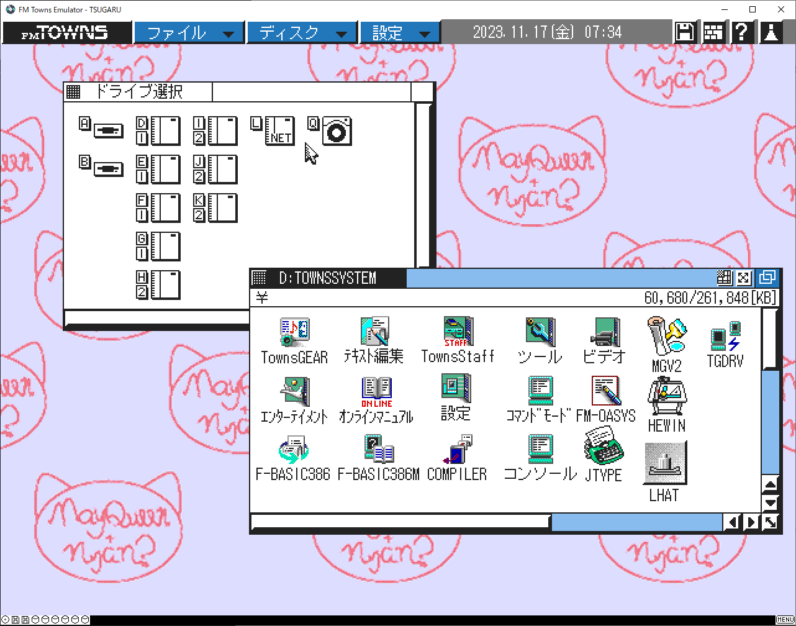Click the vertical scrollbar in TOWNSSYSTEM window
Viewport: 796px width, 626px height.
coord(770,391)
